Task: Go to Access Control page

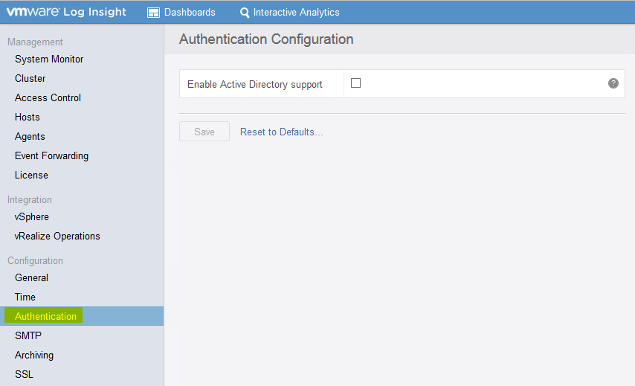Action: tap(48, 97)
